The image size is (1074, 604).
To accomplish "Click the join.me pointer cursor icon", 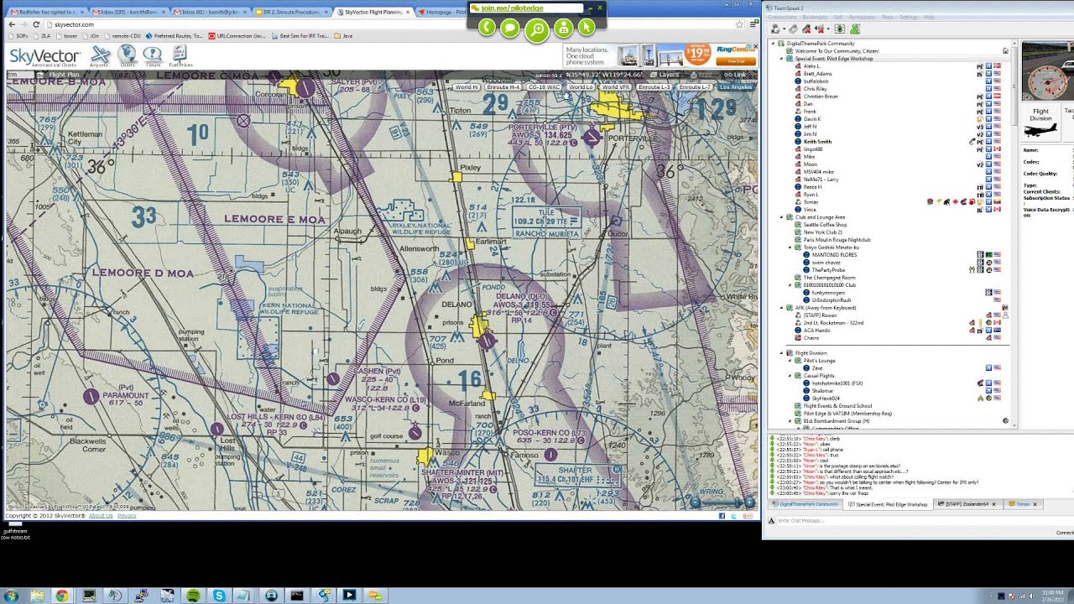I will (x=587, y=28).
